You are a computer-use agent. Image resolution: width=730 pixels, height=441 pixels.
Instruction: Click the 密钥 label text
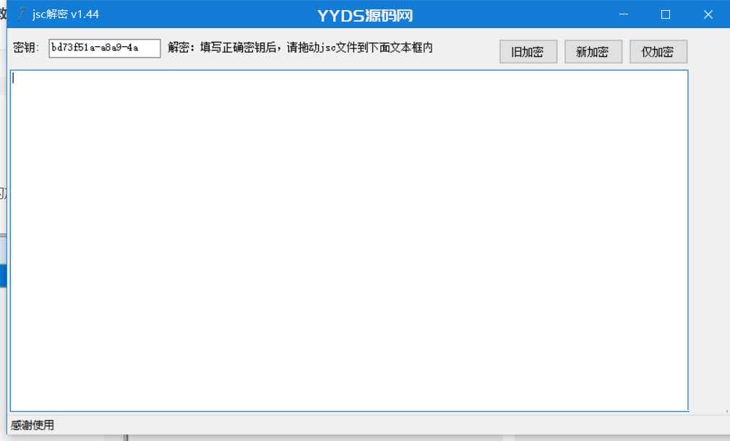coord(25,48)
